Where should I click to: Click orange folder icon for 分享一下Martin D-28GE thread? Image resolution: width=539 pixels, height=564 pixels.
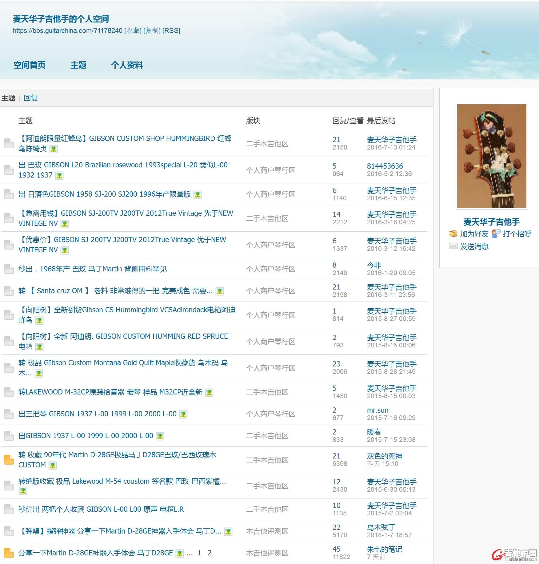point(9,553)
